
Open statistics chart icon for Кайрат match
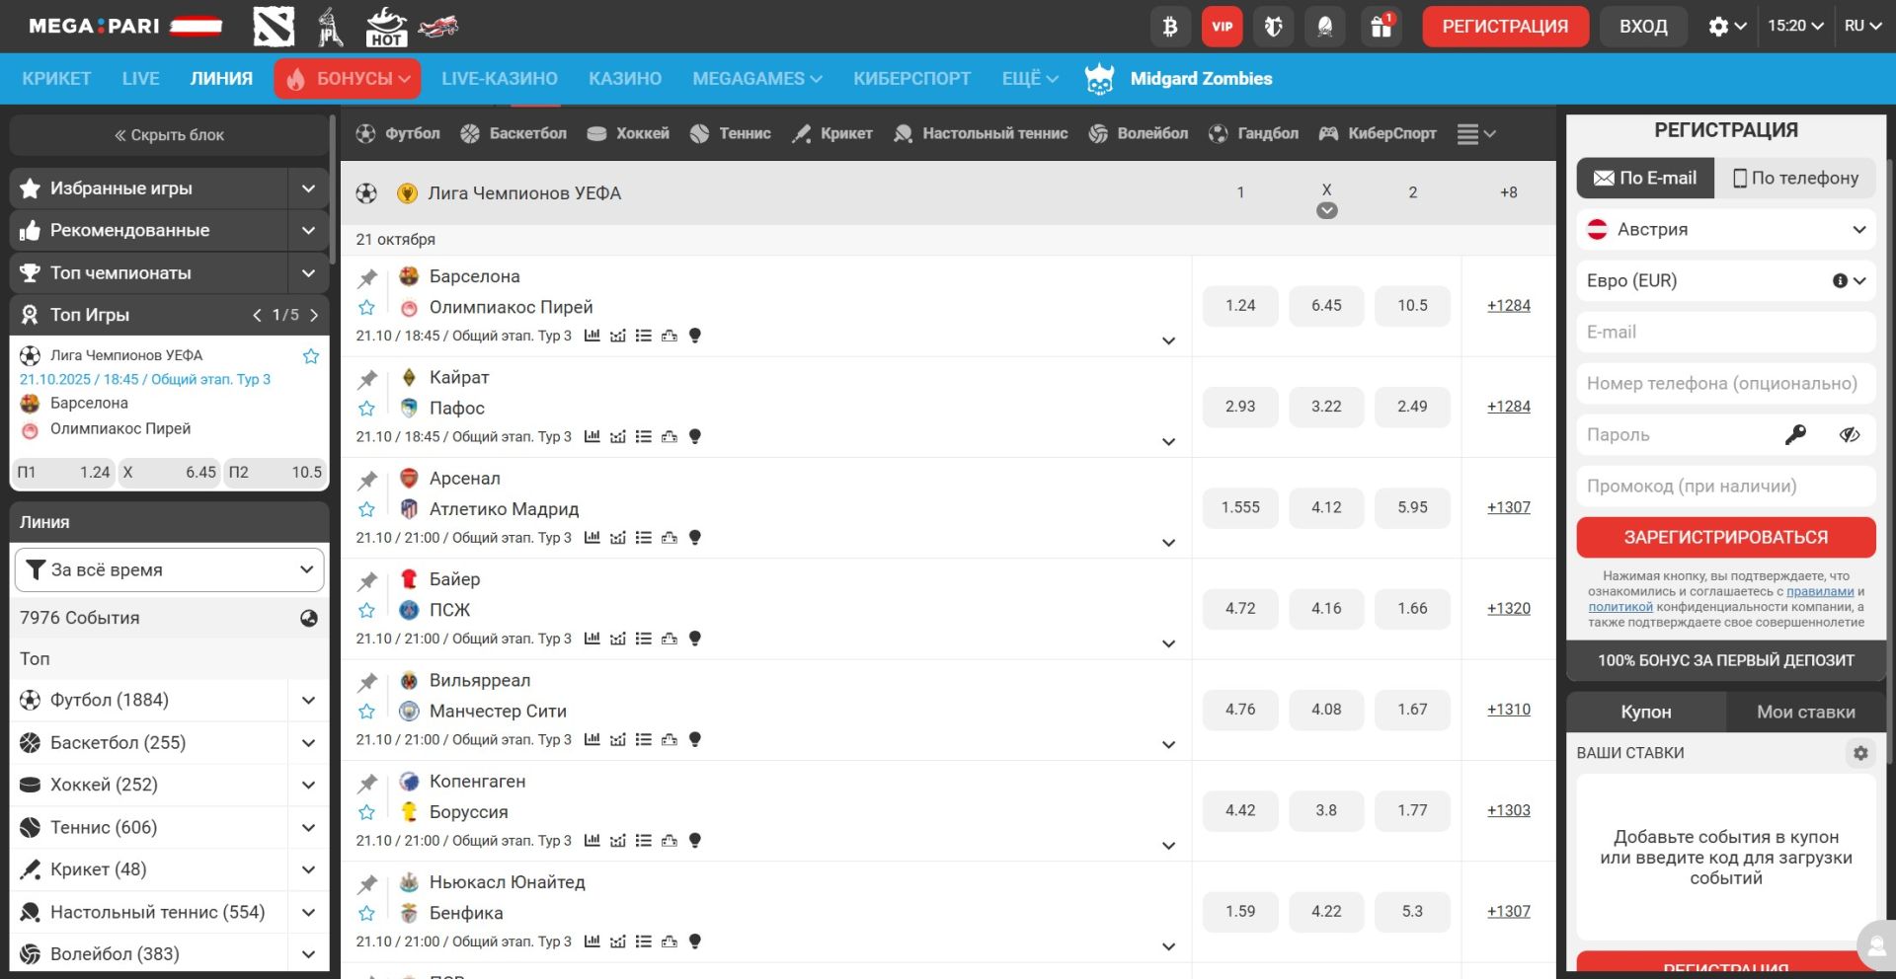click(x=592, y=436)
